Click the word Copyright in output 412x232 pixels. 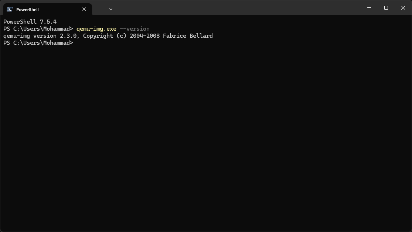click(98, 36)
